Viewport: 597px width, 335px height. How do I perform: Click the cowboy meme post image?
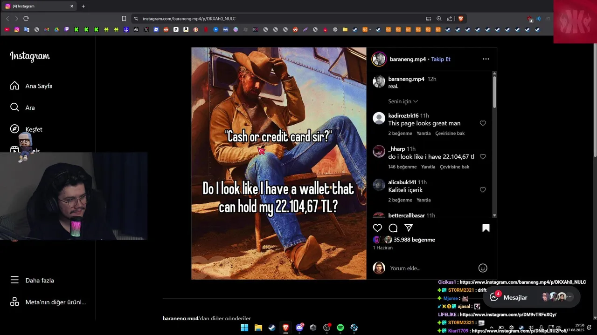(x=279, y=163)
